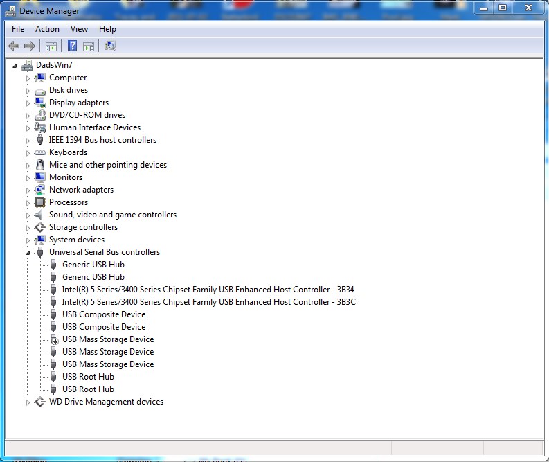549x462 pixels.
Task: Click the Universal Serial Bus controllers plug icon
Action: click(40, 252)
